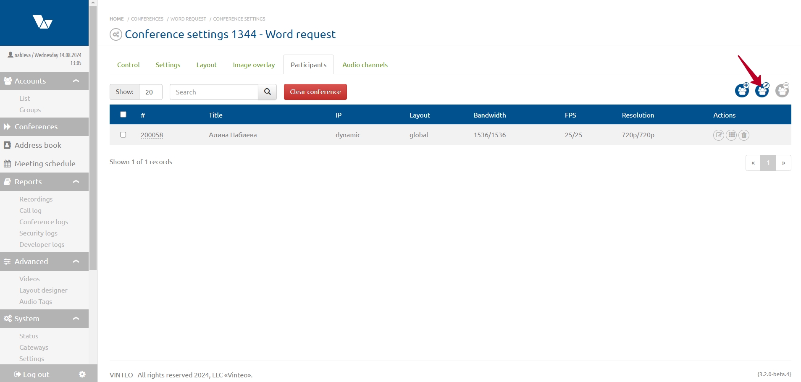
Task: Click the "1536/1536" bandwidth cell
Action: [x=490, y=135]
